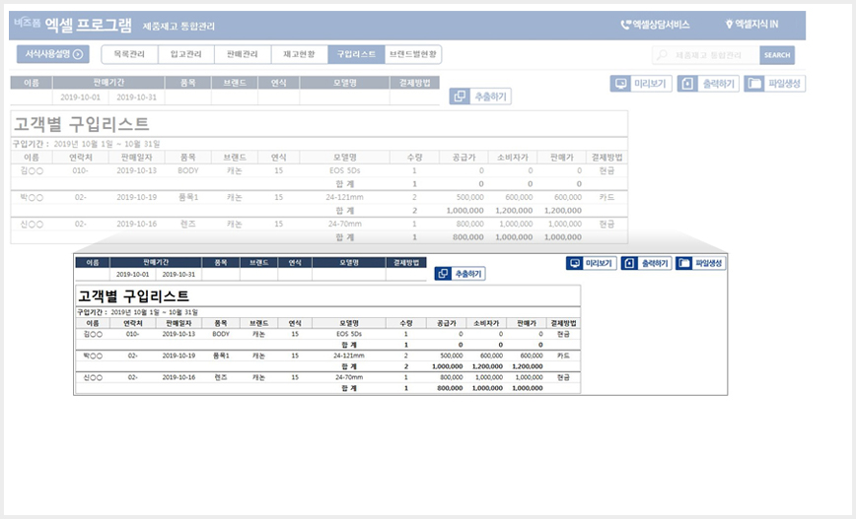Click EOS 5Ds model cell in the upper table
The image size is (856, 519).
point(344,170)
